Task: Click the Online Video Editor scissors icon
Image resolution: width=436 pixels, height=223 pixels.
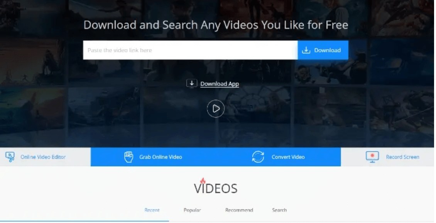Action: (x=10, y=157)
